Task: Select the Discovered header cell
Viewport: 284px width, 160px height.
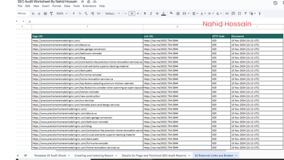Action: click(x=257, y=36)
